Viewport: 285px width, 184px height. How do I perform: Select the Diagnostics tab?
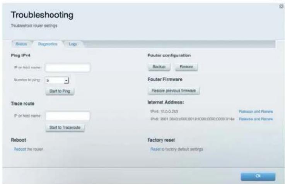coord(48,44)
